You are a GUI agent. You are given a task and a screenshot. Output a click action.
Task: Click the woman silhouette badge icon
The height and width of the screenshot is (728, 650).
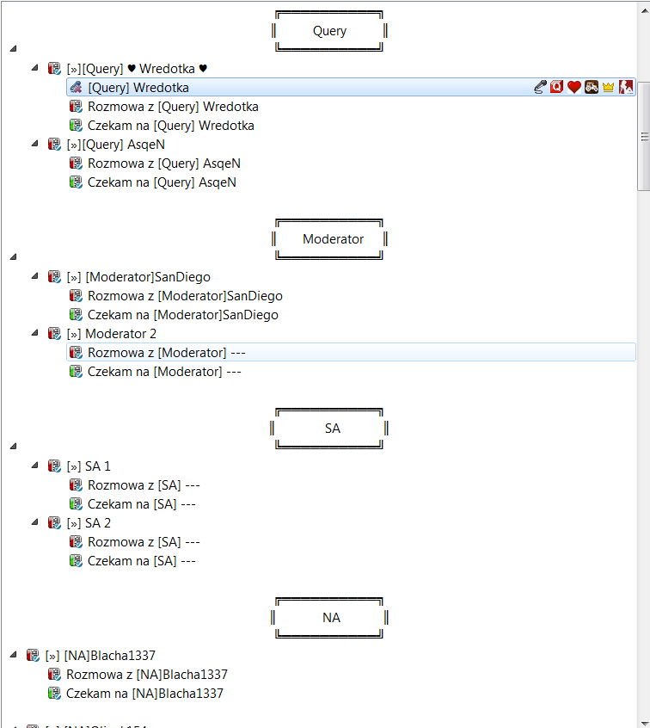(626, 87)
